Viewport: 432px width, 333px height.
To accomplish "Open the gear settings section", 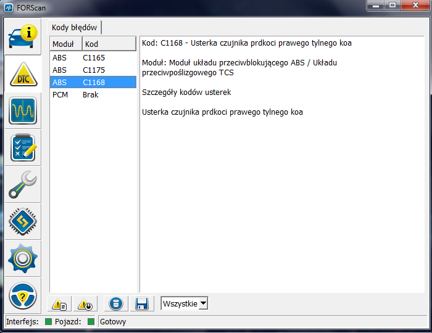I will point(23,258).
